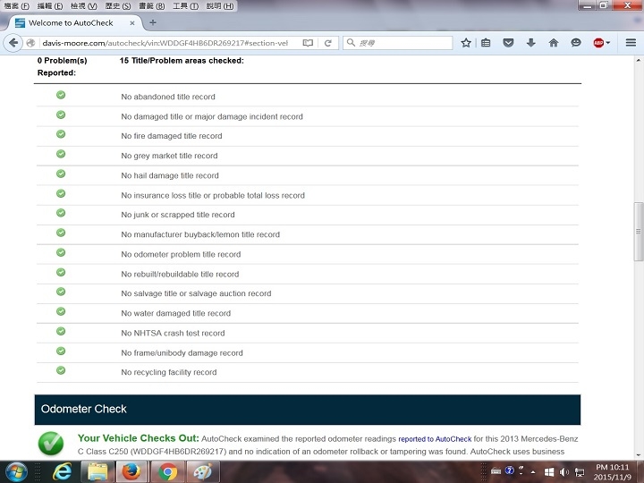644x483 pixels.
Task: Click green check for hail damage title
Action: pyautogui.click(x=61, y=174)
